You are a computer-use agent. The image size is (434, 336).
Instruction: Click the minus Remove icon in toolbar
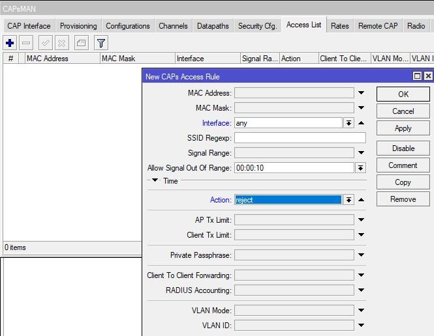pos(27,43)
